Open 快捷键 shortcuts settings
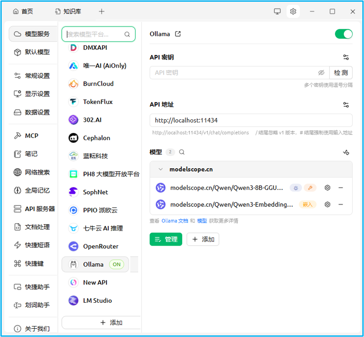 point(33,263)
